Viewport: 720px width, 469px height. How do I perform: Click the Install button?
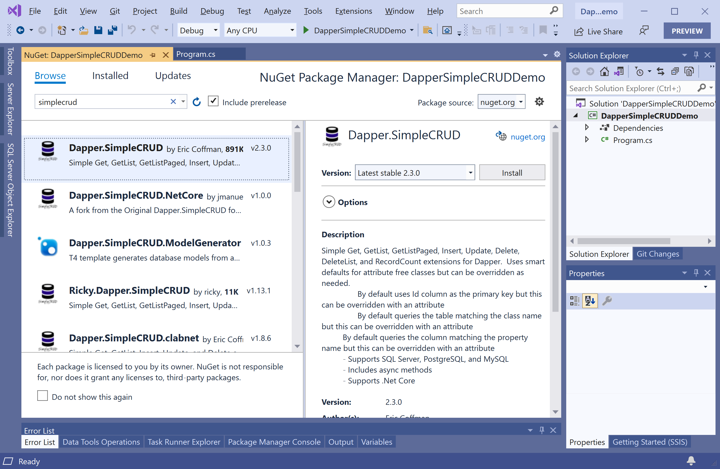512,173
